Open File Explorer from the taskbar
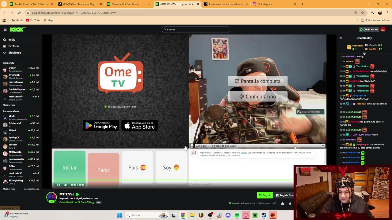The image size is (392, 220). [x=192, y=215]
